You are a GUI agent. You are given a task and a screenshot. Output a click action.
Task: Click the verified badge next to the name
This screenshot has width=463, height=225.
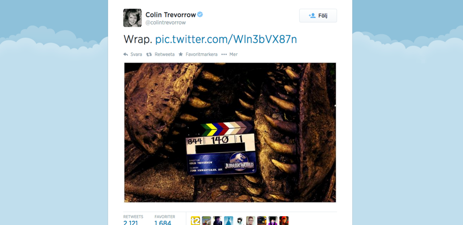coord(200,14)
